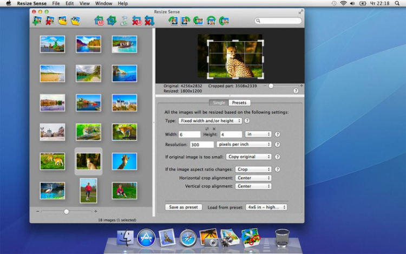Image resolution: width=406 pixels, height=254 pixels.
Task: Expand the Load from preset dropdown
Action: pyautogui.click(x=266, y=207)
